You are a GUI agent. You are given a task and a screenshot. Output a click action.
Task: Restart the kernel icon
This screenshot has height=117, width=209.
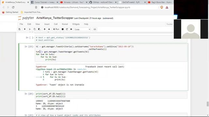tap(67, 29)
